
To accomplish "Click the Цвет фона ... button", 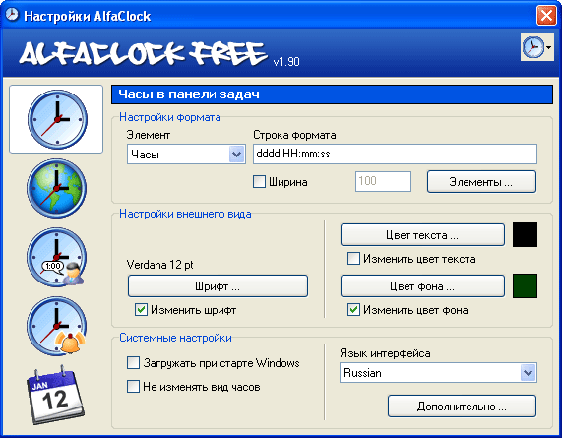I will tap(422, 286).
